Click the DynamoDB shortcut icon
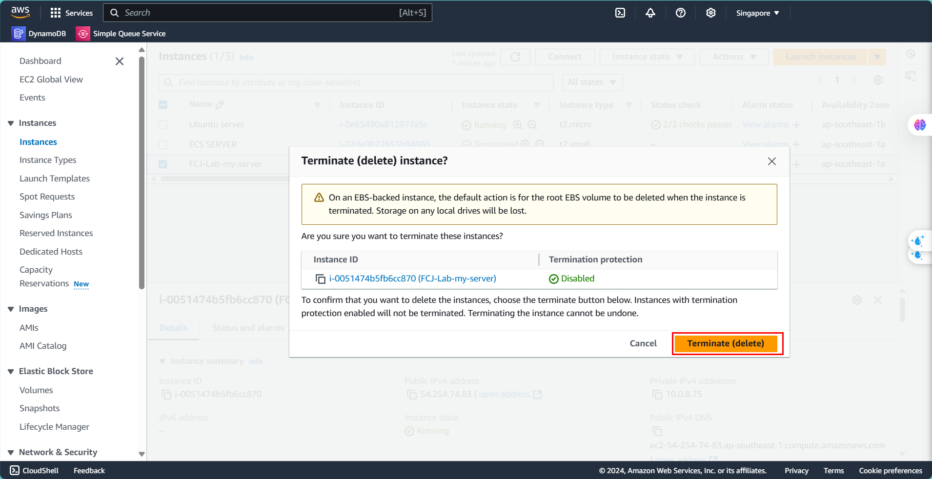Viewport: 932px width, 479px height. point(19,34)
